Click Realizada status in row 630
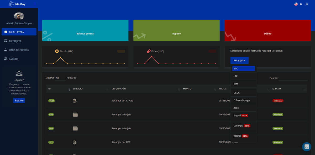Viewport: 315px width, 155px height. click(278, 114)
